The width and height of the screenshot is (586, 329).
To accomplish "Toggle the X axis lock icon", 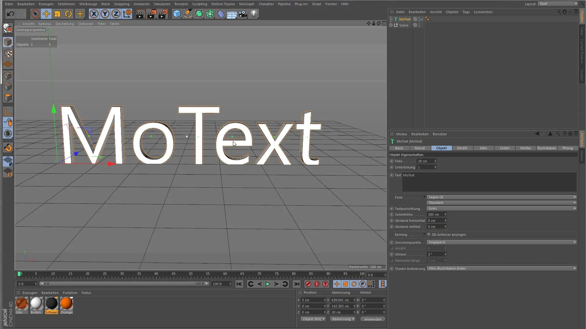I will tap(94, 14).
